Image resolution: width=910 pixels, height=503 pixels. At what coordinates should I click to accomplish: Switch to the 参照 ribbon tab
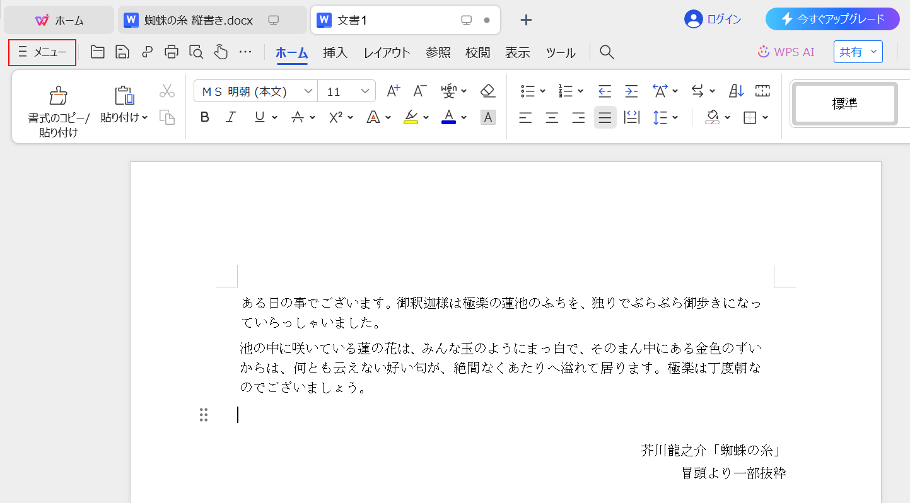(x=438, y=53)
